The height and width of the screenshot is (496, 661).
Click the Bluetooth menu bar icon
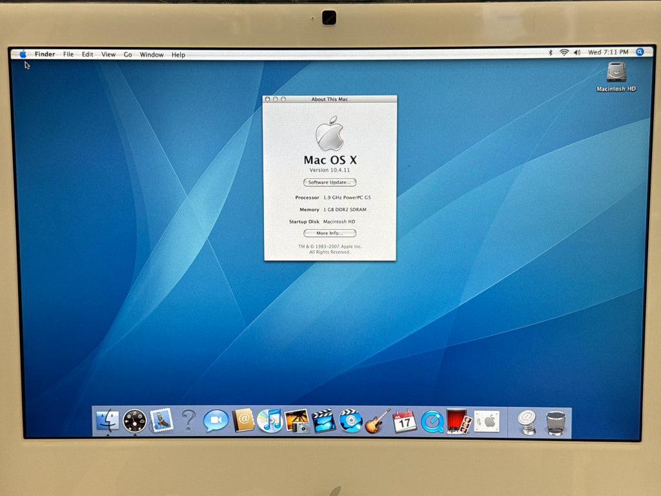pos(550,52)
